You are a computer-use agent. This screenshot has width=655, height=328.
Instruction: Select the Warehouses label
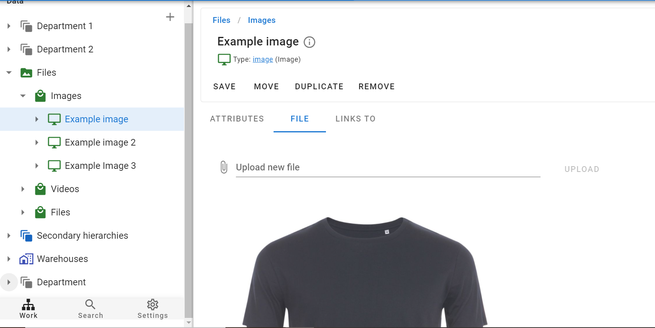[x=62, y=259]
